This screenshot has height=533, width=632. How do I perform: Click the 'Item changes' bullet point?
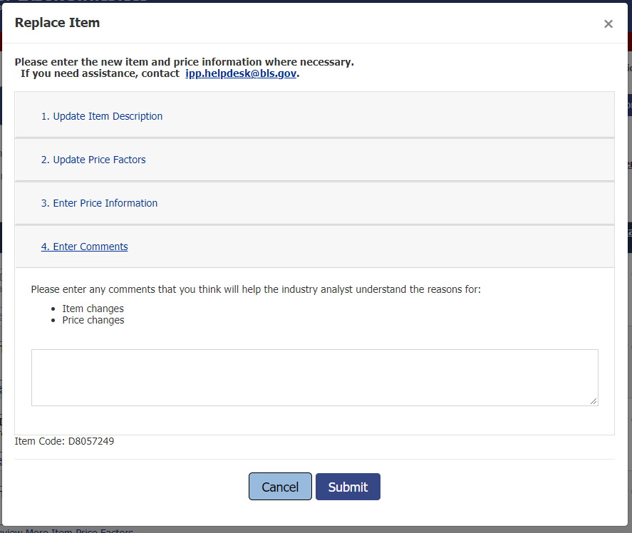pos(93,309)
